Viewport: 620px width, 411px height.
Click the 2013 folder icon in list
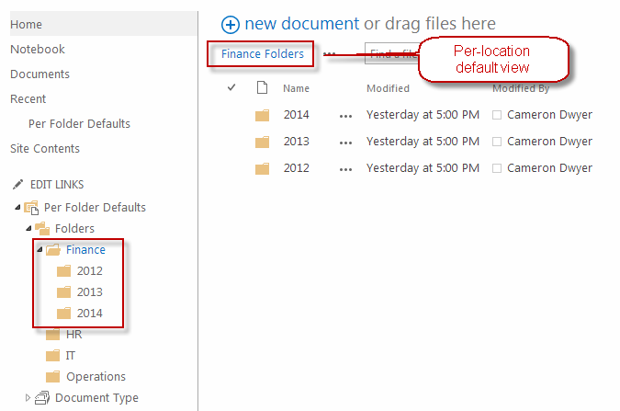tap(262, 142)
